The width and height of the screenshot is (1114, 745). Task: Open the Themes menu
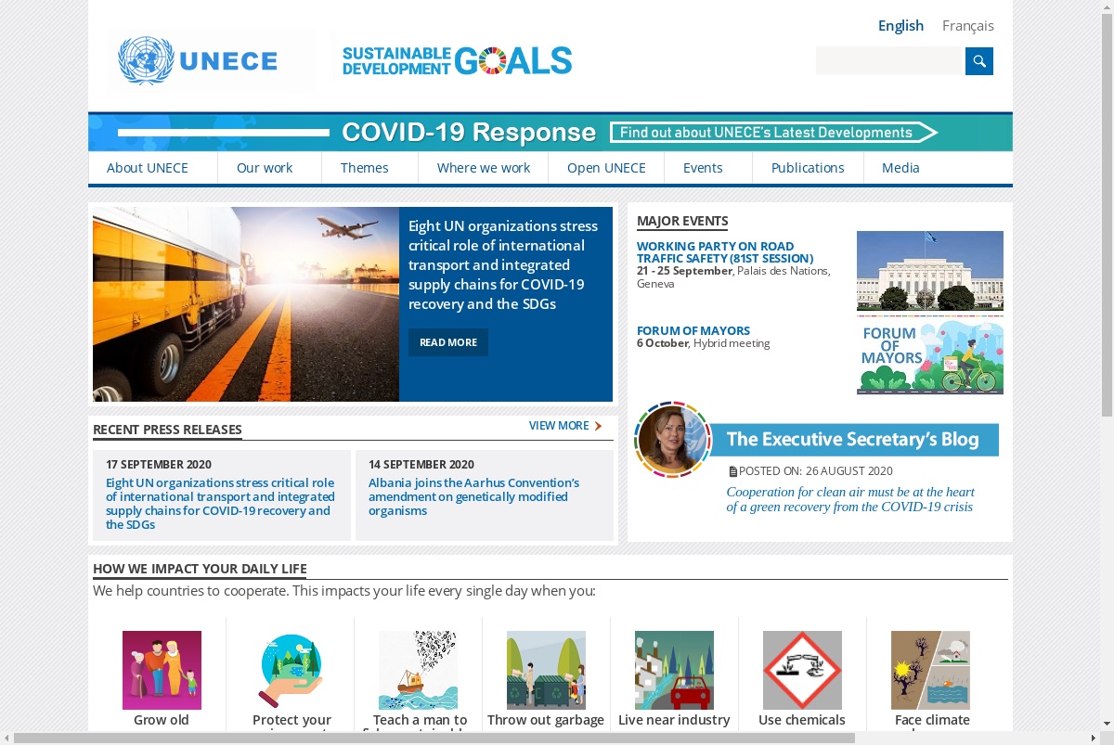tap(365, 168)
